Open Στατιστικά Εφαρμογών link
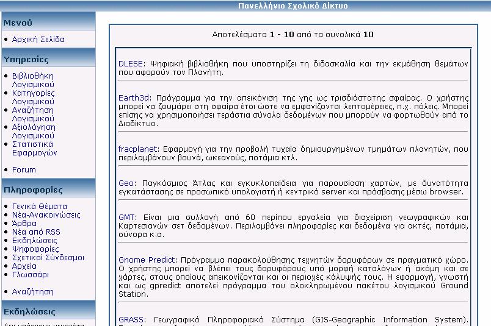Screen dimensions: 491x326 [34, 149]
